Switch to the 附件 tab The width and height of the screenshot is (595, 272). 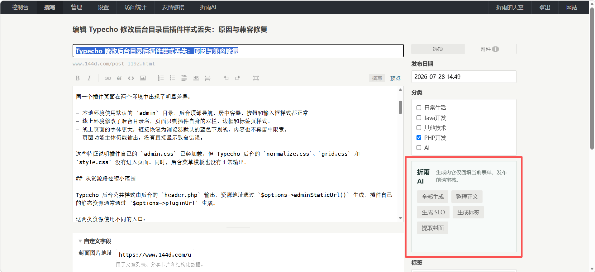pyautogui.click(x=490, y=49)
